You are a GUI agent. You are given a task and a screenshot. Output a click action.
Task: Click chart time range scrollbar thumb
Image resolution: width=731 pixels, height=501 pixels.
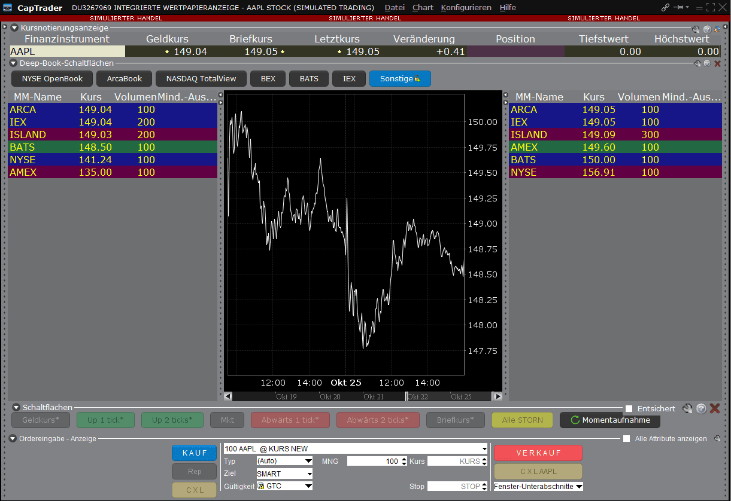(x=448, y=396)
